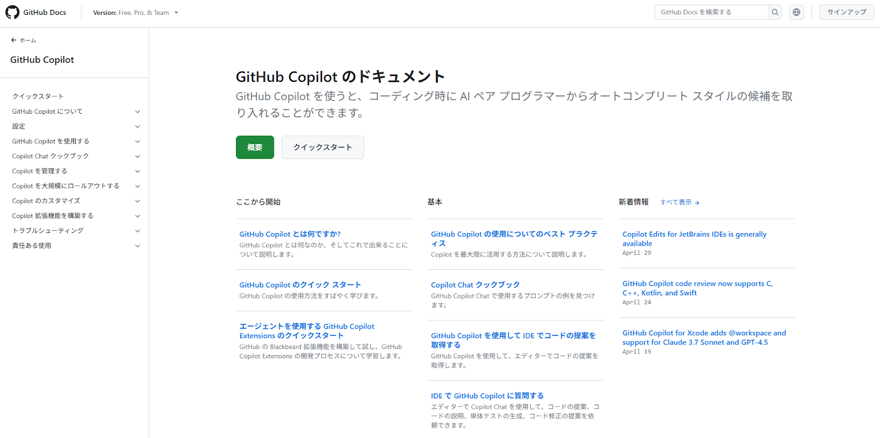The height and width of the screenshot is (438, 880).
Task: Open 設定 sidebar item
Action: tap(19, 126)
